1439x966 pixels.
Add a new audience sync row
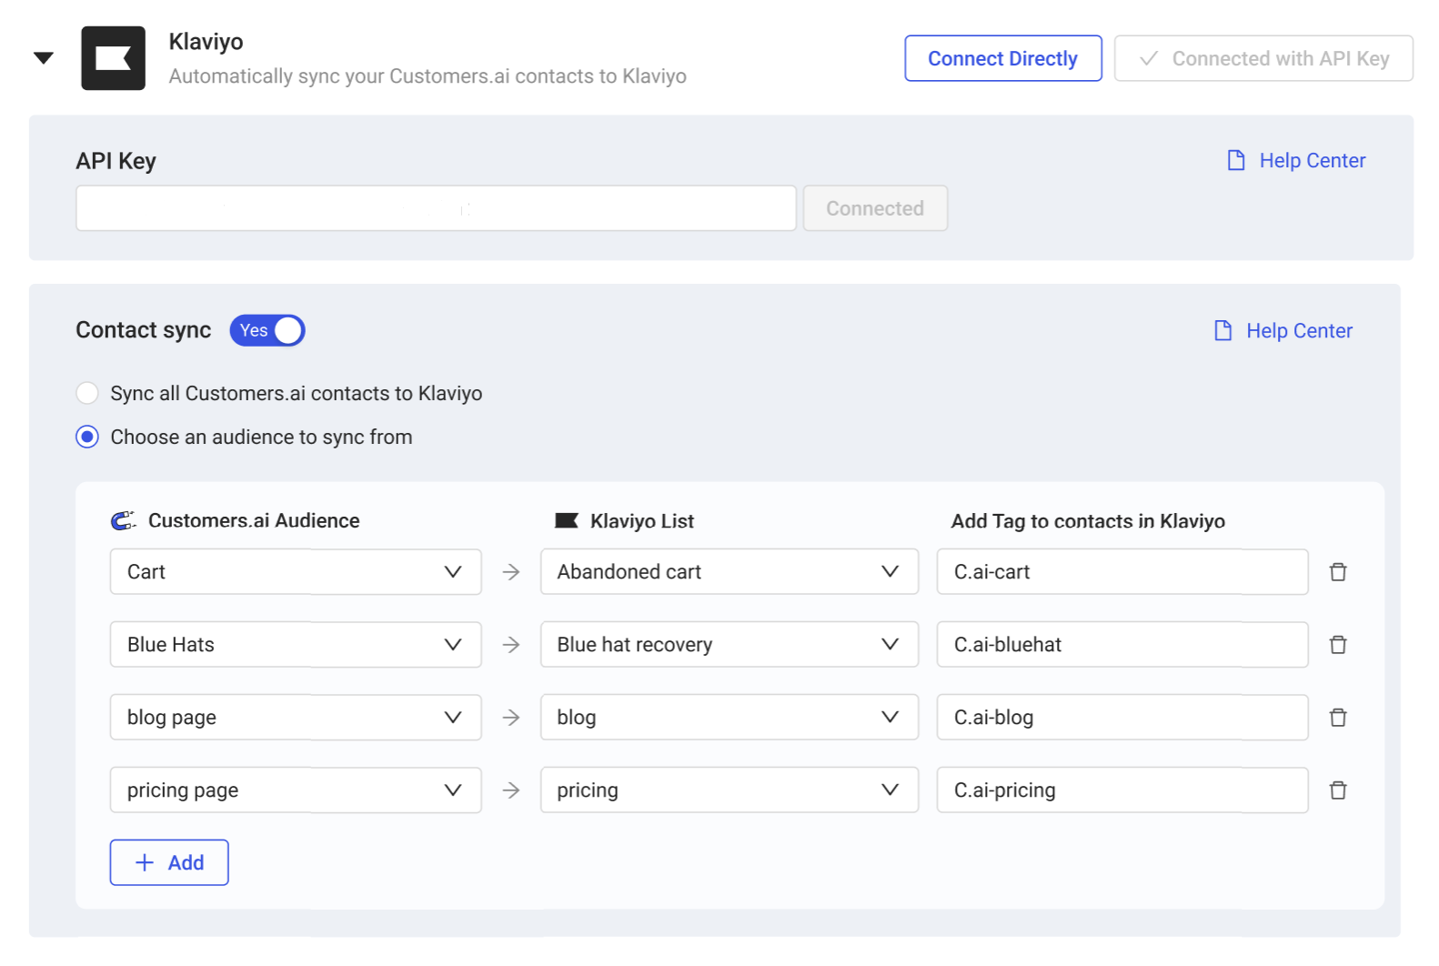click(169, 862)
